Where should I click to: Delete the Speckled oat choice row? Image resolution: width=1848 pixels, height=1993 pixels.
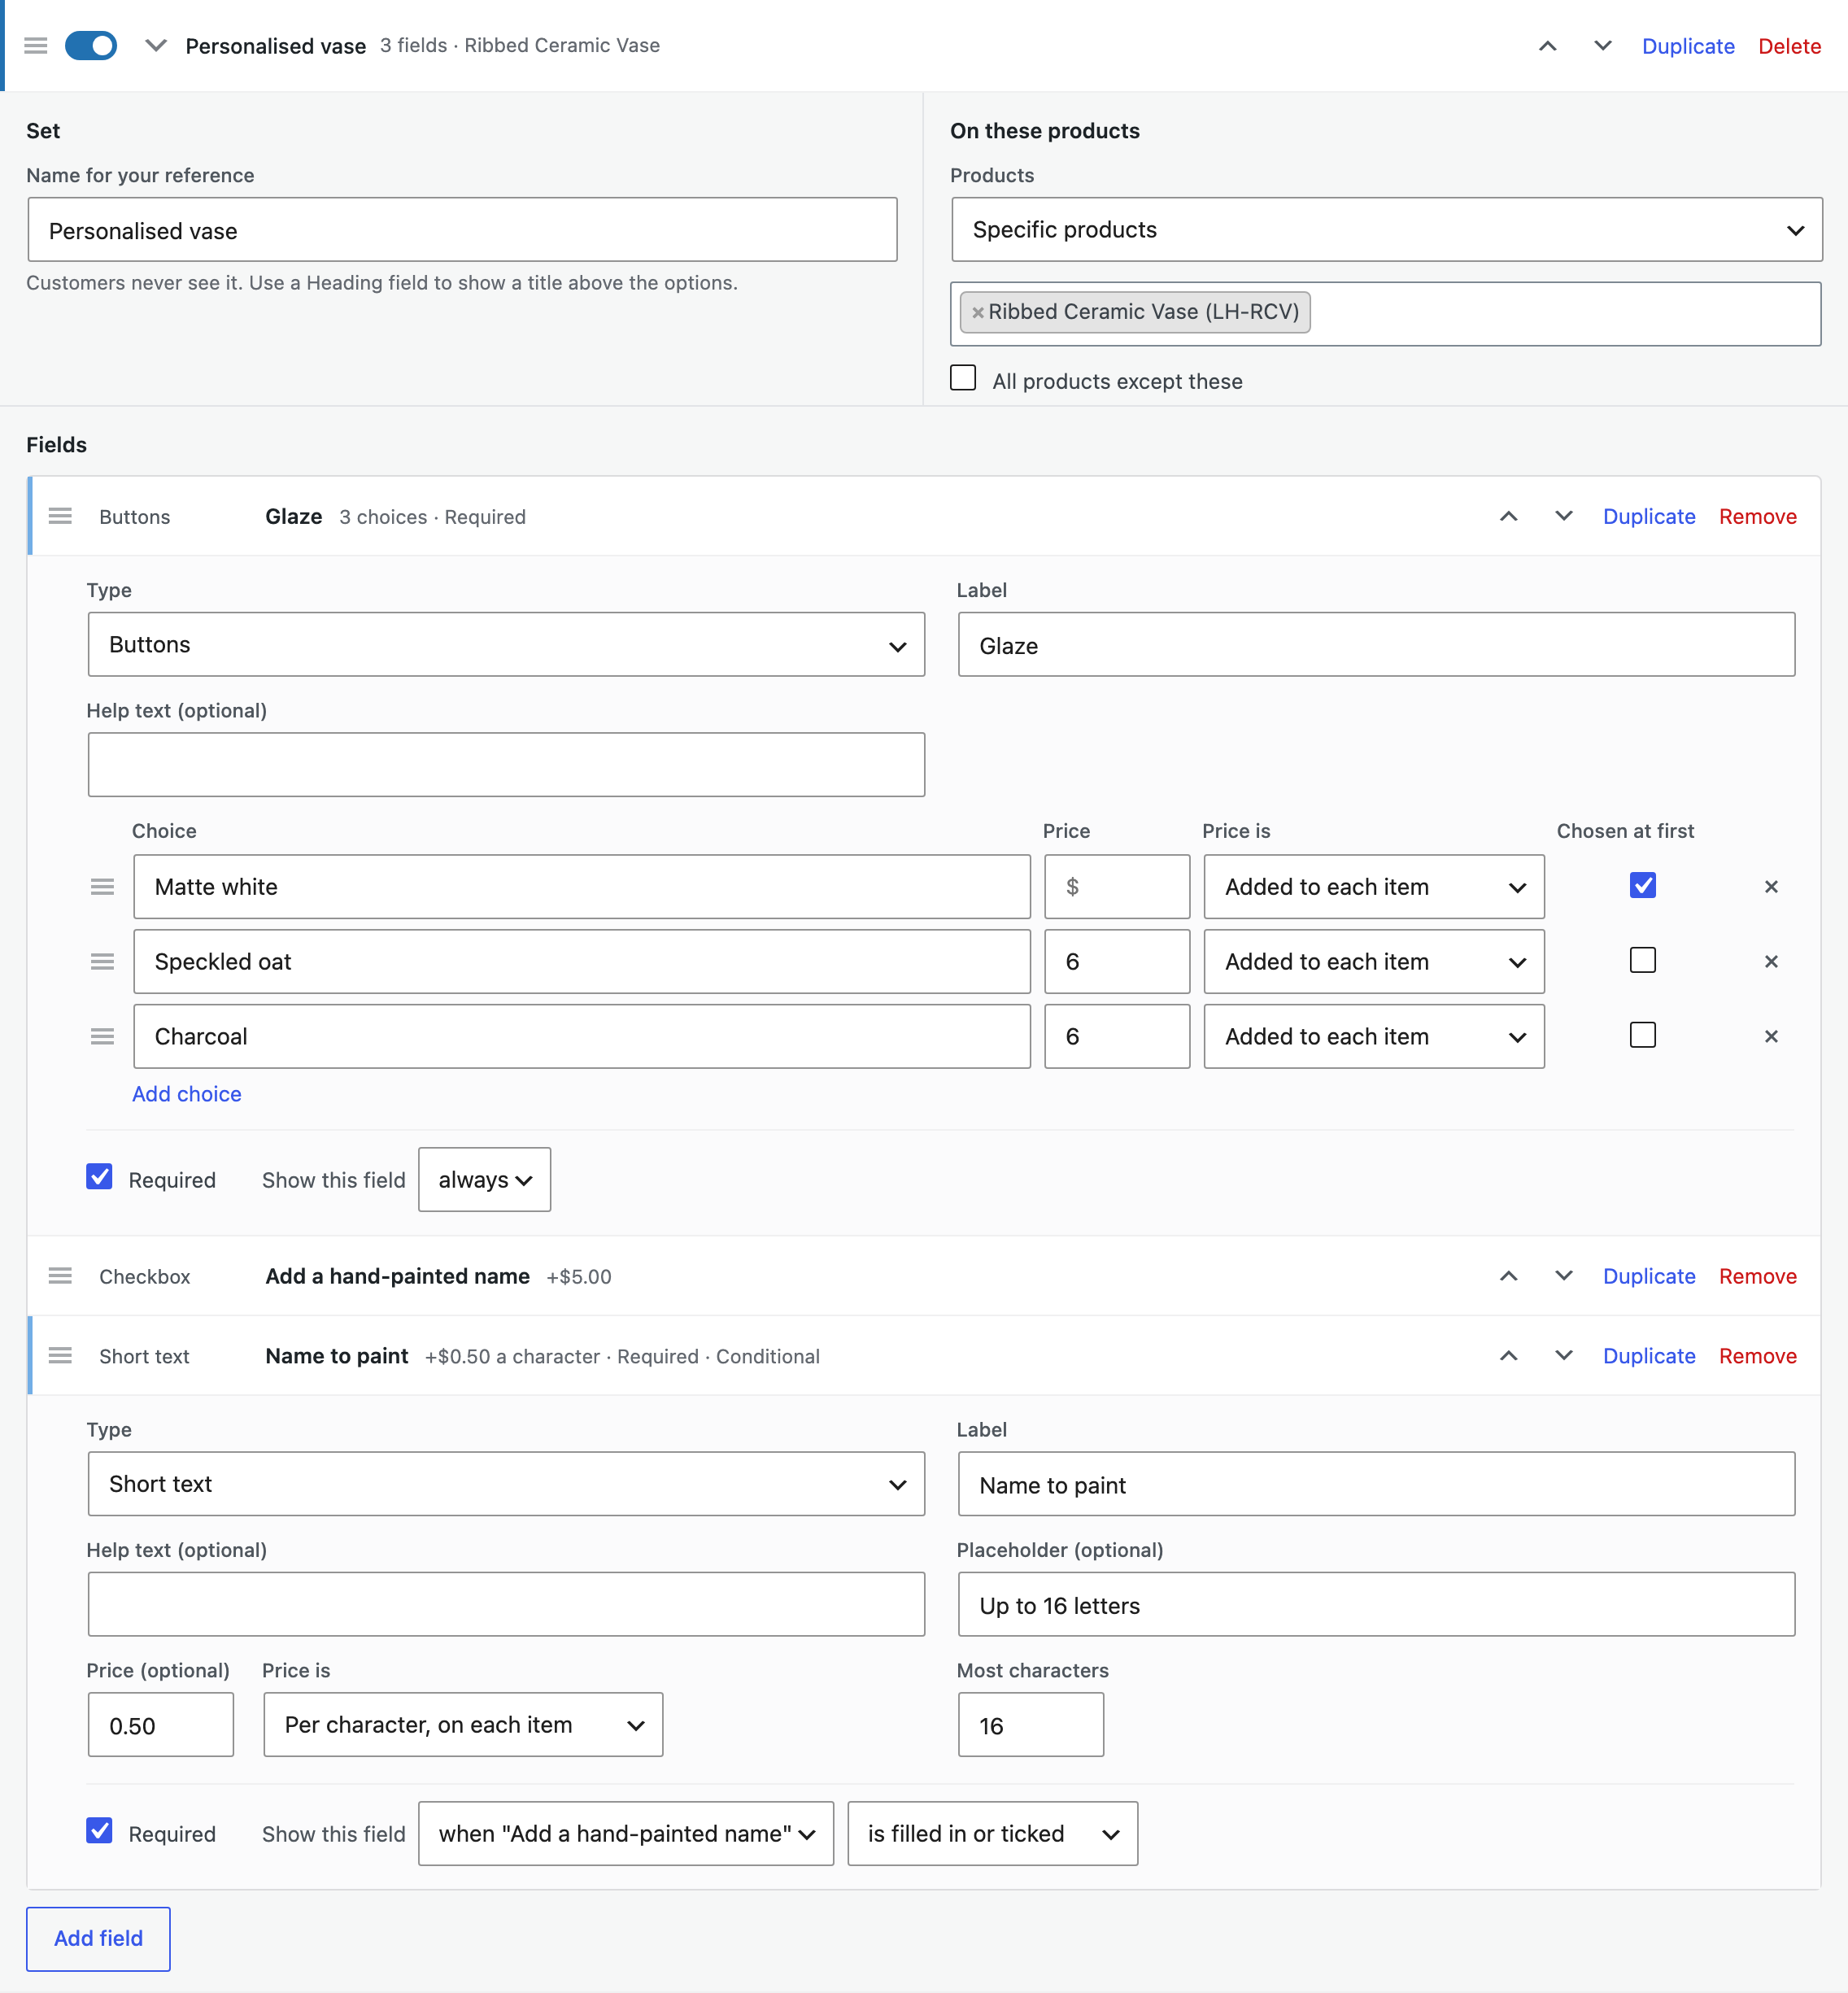[x=1771, y=962]
